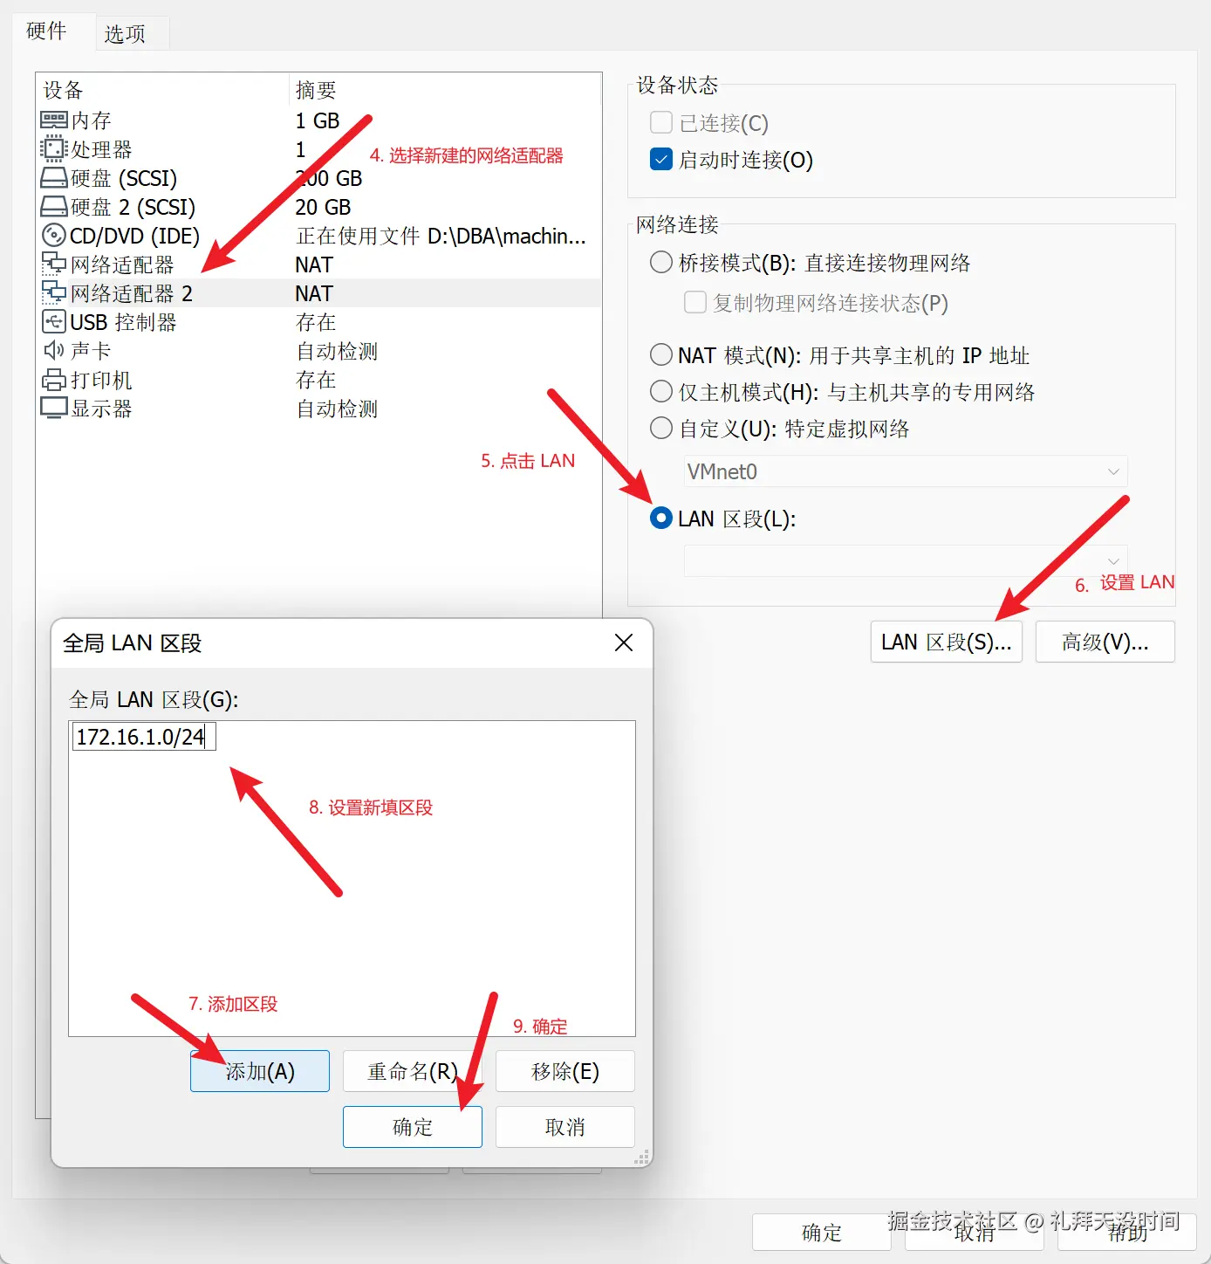The image size is (1211, 1264).
Task: Select the NAT 模式 radio button
Action: [x=660, y=354]
